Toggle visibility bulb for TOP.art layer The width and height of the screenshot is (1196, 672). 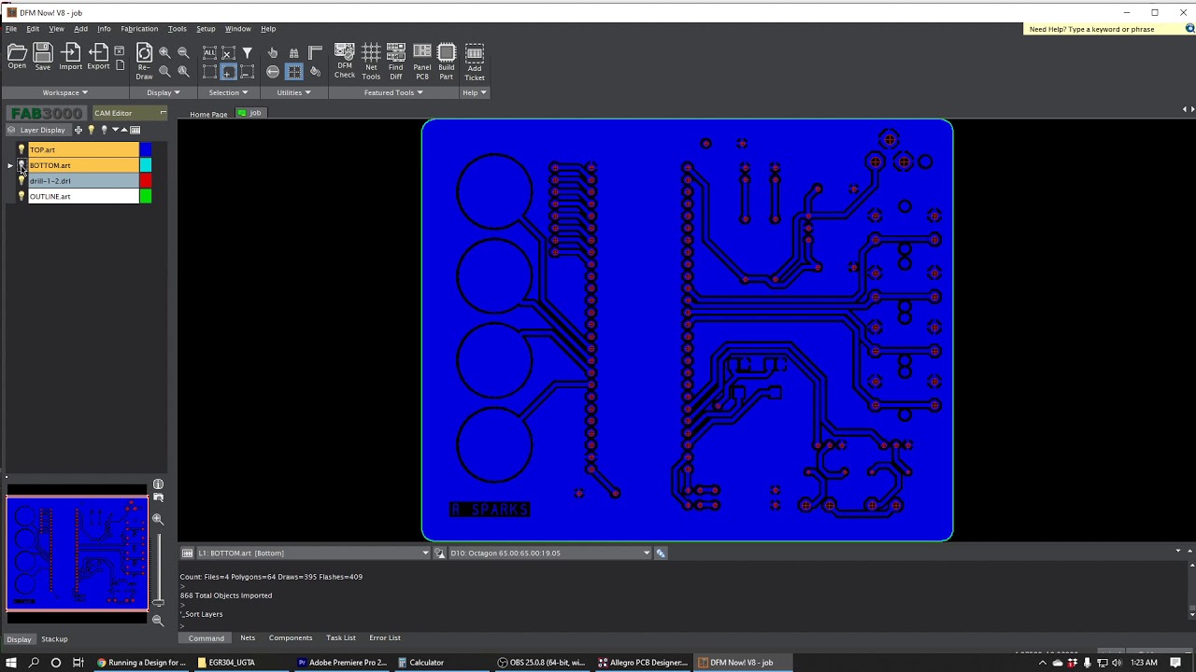pyautogui.click(x=21, y=149)
